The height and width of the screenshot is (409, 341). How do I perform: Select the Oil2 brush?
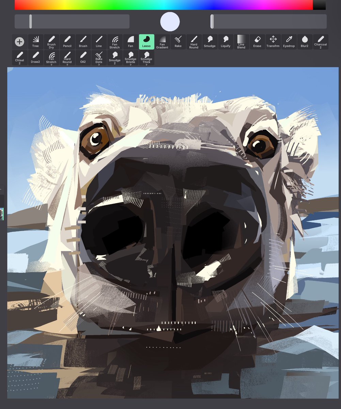point(83,58)
